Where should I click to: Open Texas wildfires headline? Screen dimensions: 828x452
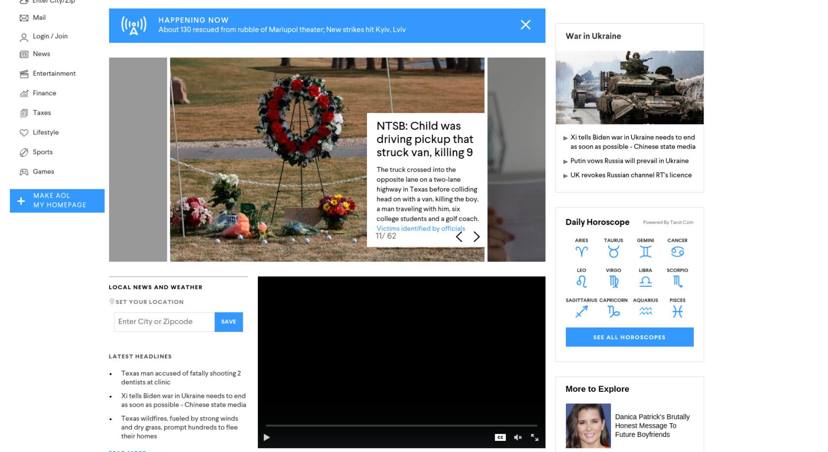click(x=179, y=427)
